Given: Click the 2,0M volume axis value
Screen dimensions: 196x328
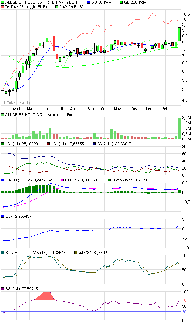Looking at the screenshot, I should pos(186,118).
